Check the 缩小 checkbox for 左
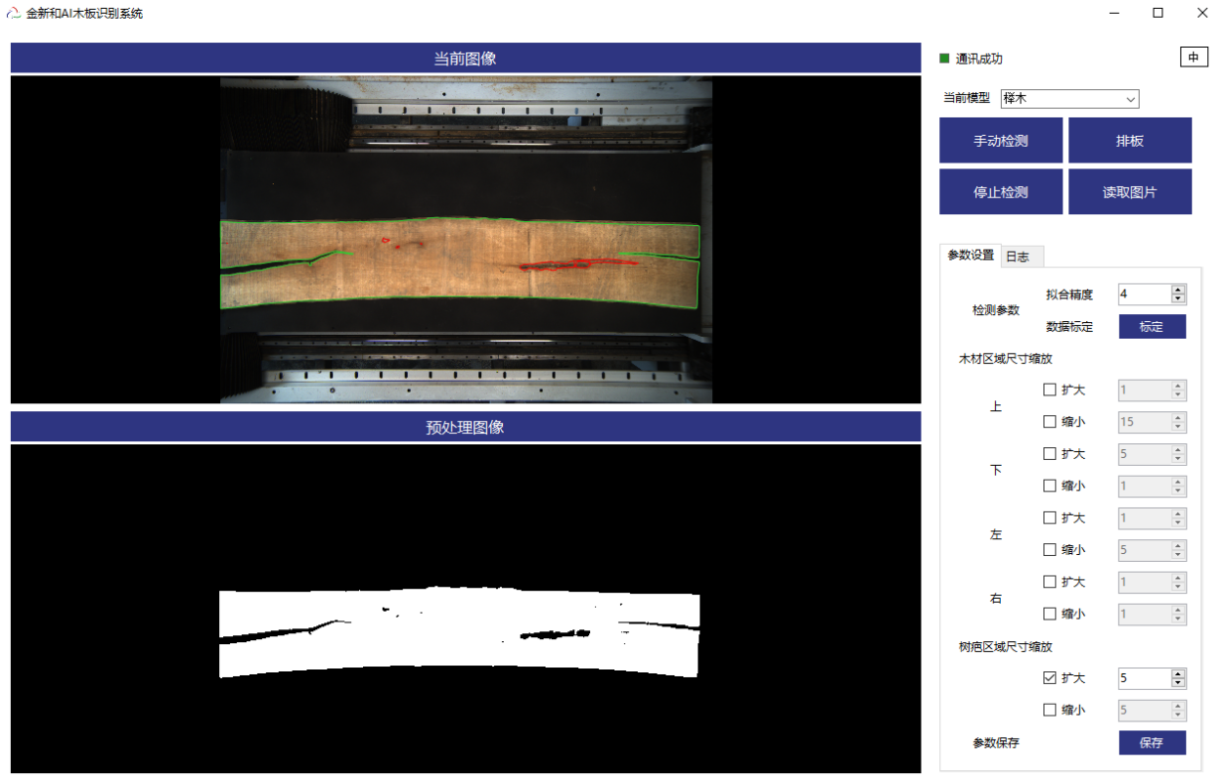Image resolution: width=1224 pixels, height=783 pixels. pyautogui.click(x=1049, y=550)
